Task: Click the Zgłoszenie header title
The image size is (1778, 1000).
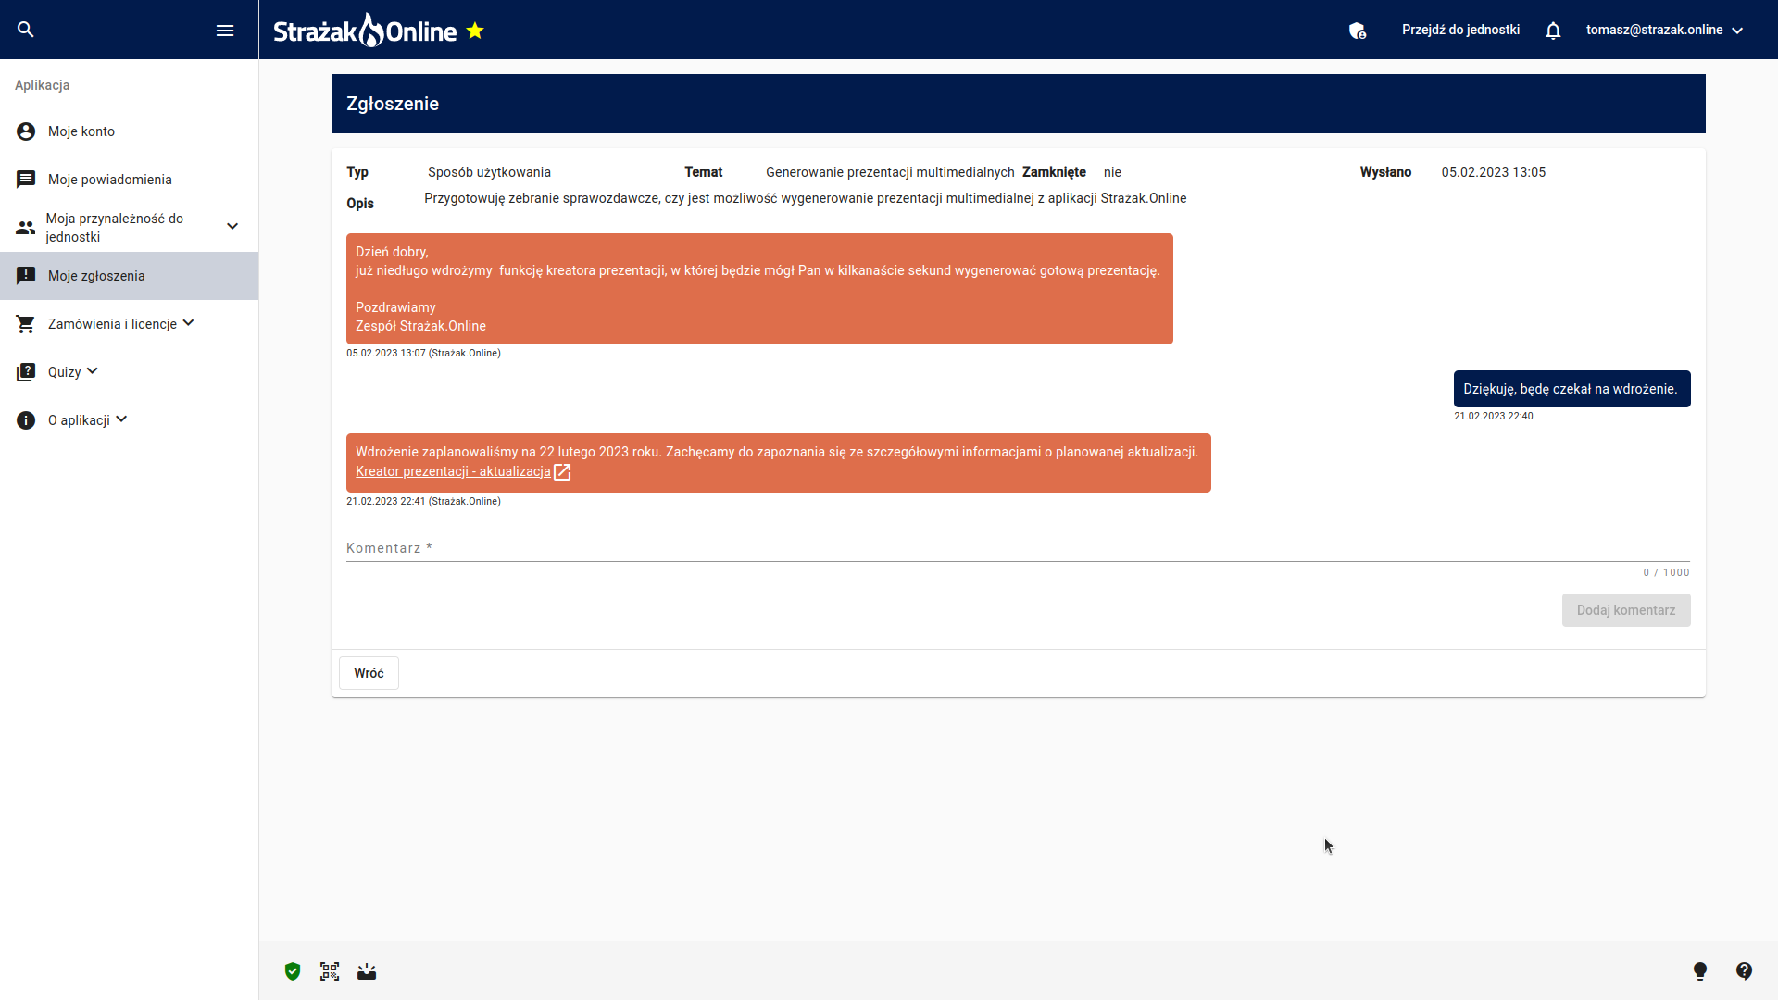Action: [393, 104]
